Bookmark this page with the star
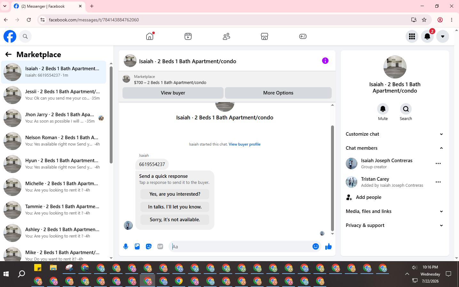Viewport: 459px width, 287px height. (424, 20)
